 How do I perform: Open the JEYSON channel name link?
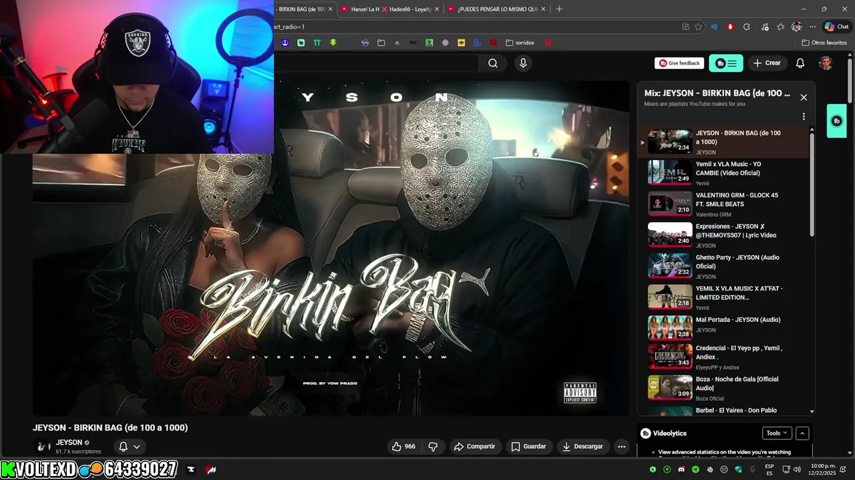pyautogui.click(x=69, y=443)
